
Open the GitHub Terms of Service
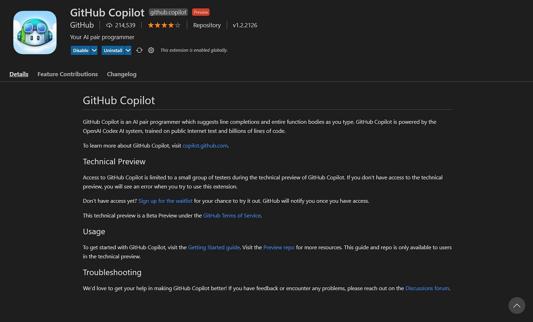click(x=232, y=215)
